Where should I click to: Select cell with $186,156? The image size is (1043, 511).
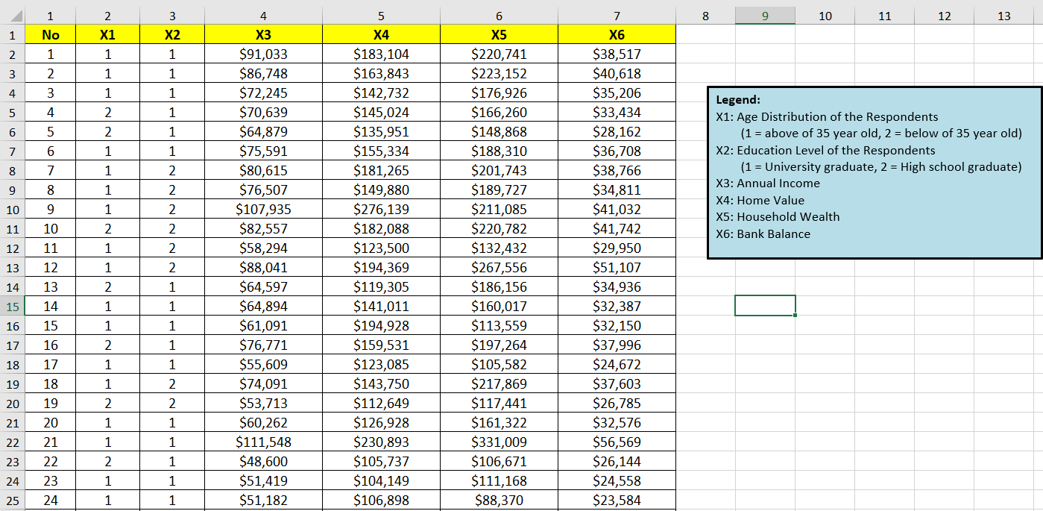(499, 286)
